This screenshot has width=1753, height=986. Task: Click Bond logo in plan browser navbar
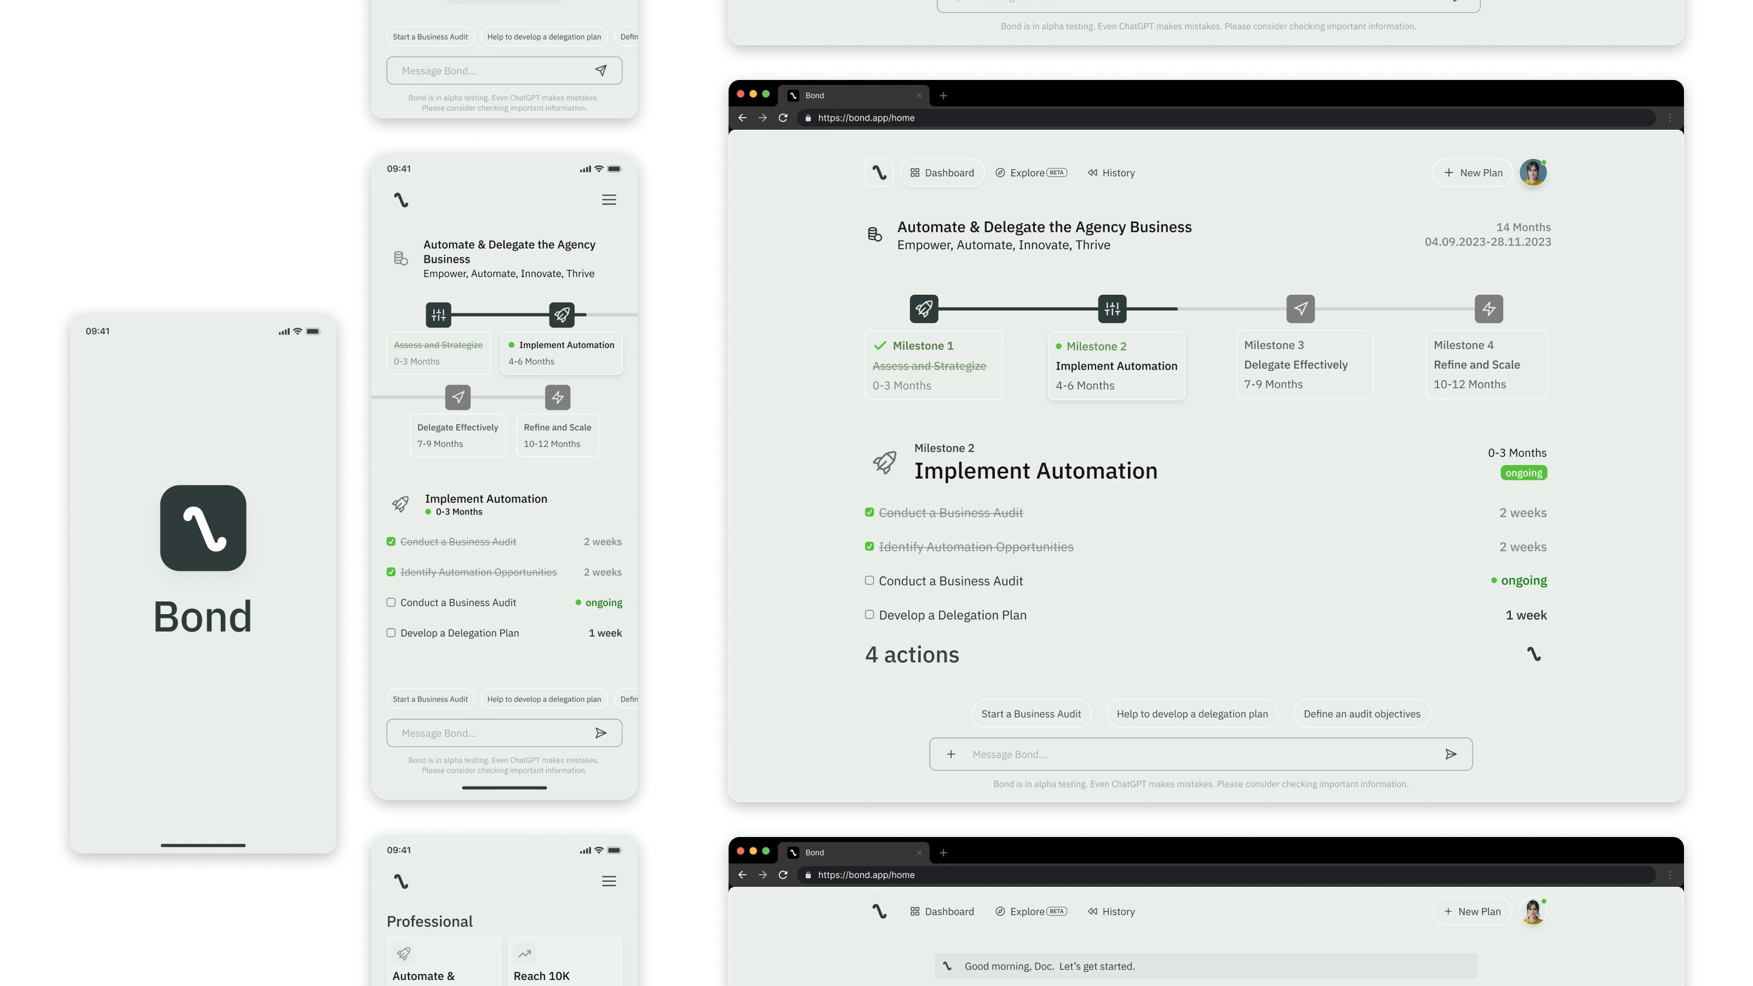(879, 173)
